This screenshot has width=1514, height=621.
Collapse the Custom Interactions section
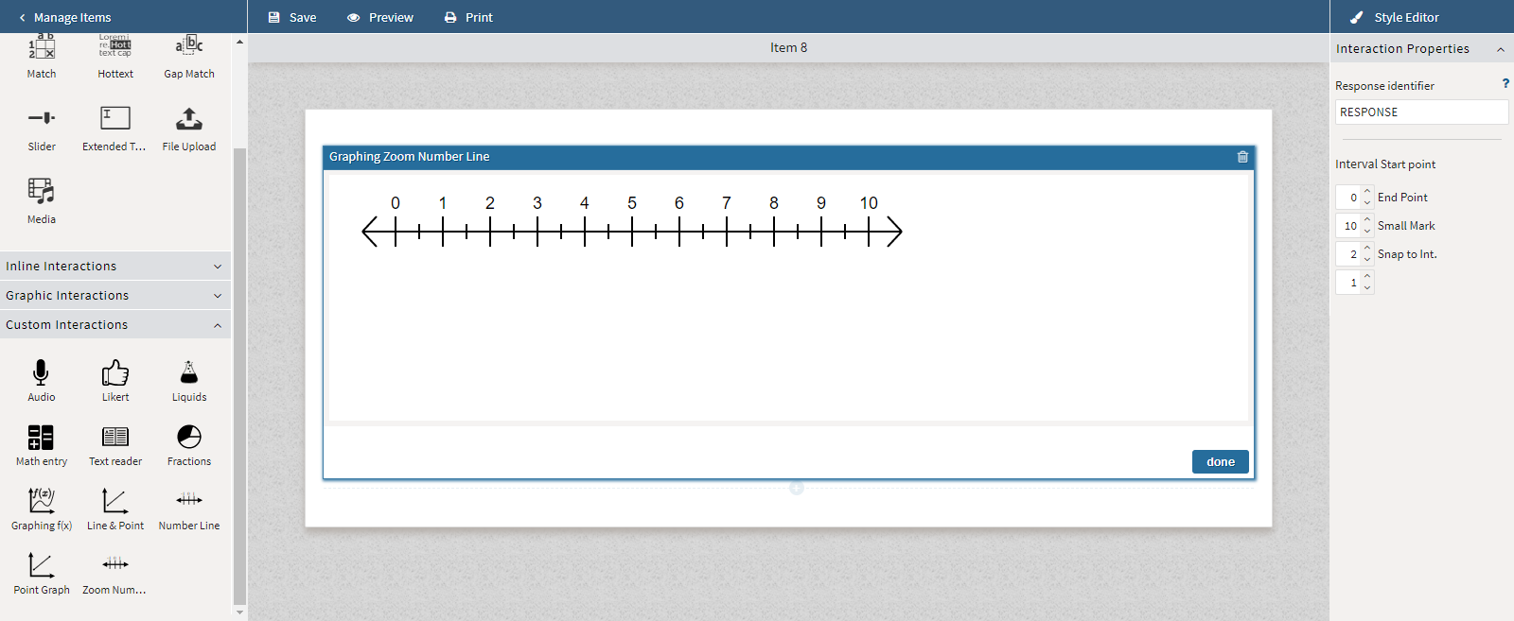(115, 325)
